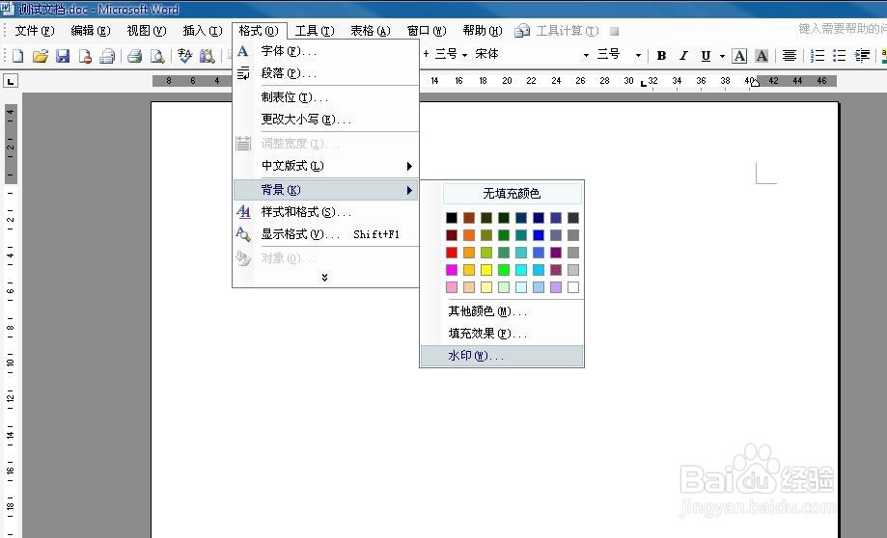
Task: Open the 插入 menu
Action: tap(203, 31)
